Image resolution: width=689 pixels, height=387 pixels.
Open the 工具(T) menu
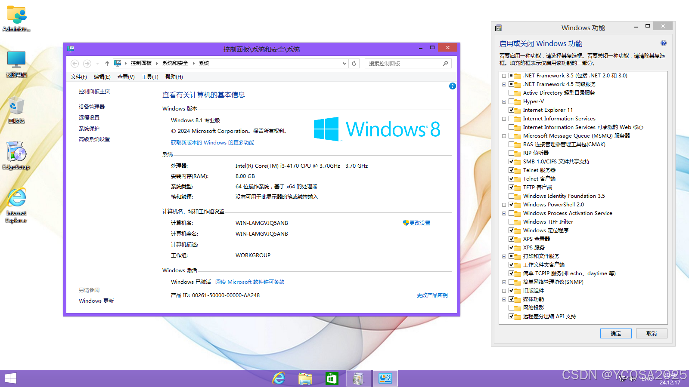pos(150,77)
